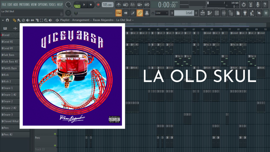270x152 pixels.
Task: Toggle the orange link icon
Action: click(x=140, y=13)
